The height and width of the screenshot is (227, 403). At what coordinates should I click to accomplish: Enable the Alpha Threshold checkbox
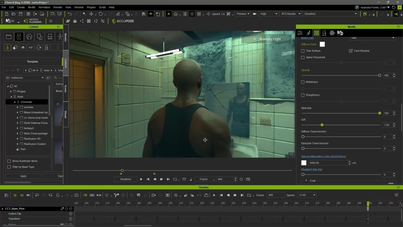303,58
